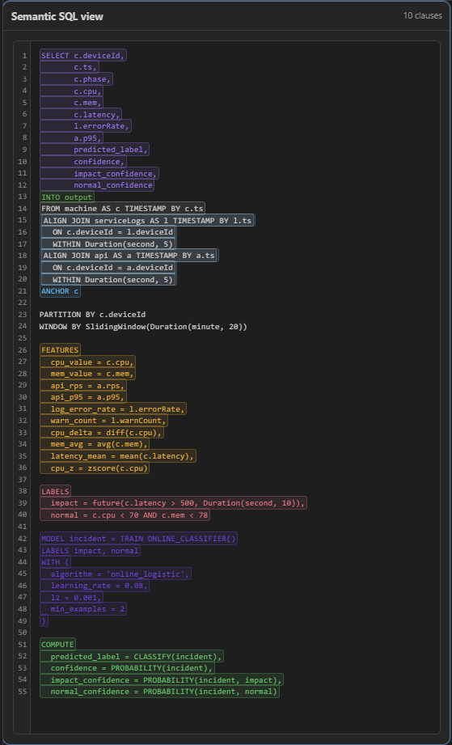The width and height of the screenshot is (452, 745).
Task: Select the 'LABELS' keyword on line 38
Action: (56, 491)
